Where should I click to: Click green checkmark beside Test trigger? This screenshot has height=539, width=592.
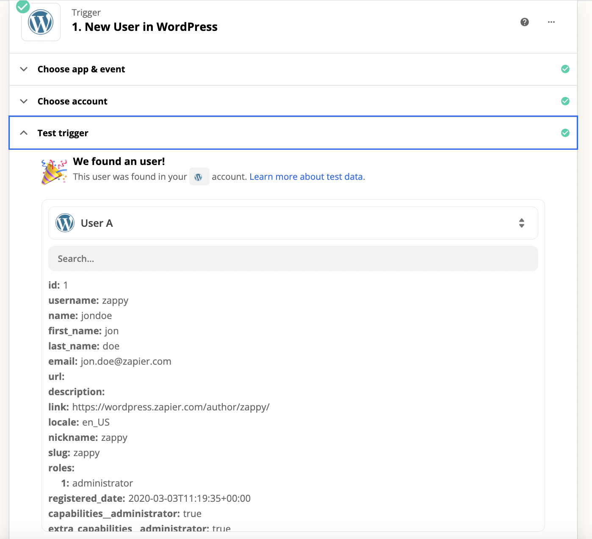565,133
